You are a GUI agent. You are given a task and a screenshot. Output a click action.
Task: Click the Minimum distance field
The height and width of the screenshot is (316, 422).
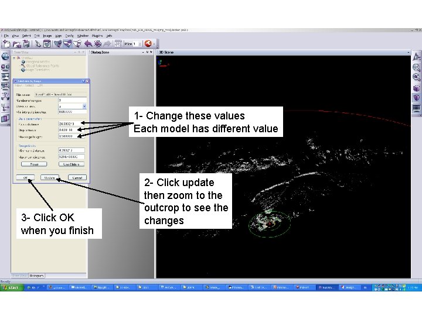(x=72, y=150)
